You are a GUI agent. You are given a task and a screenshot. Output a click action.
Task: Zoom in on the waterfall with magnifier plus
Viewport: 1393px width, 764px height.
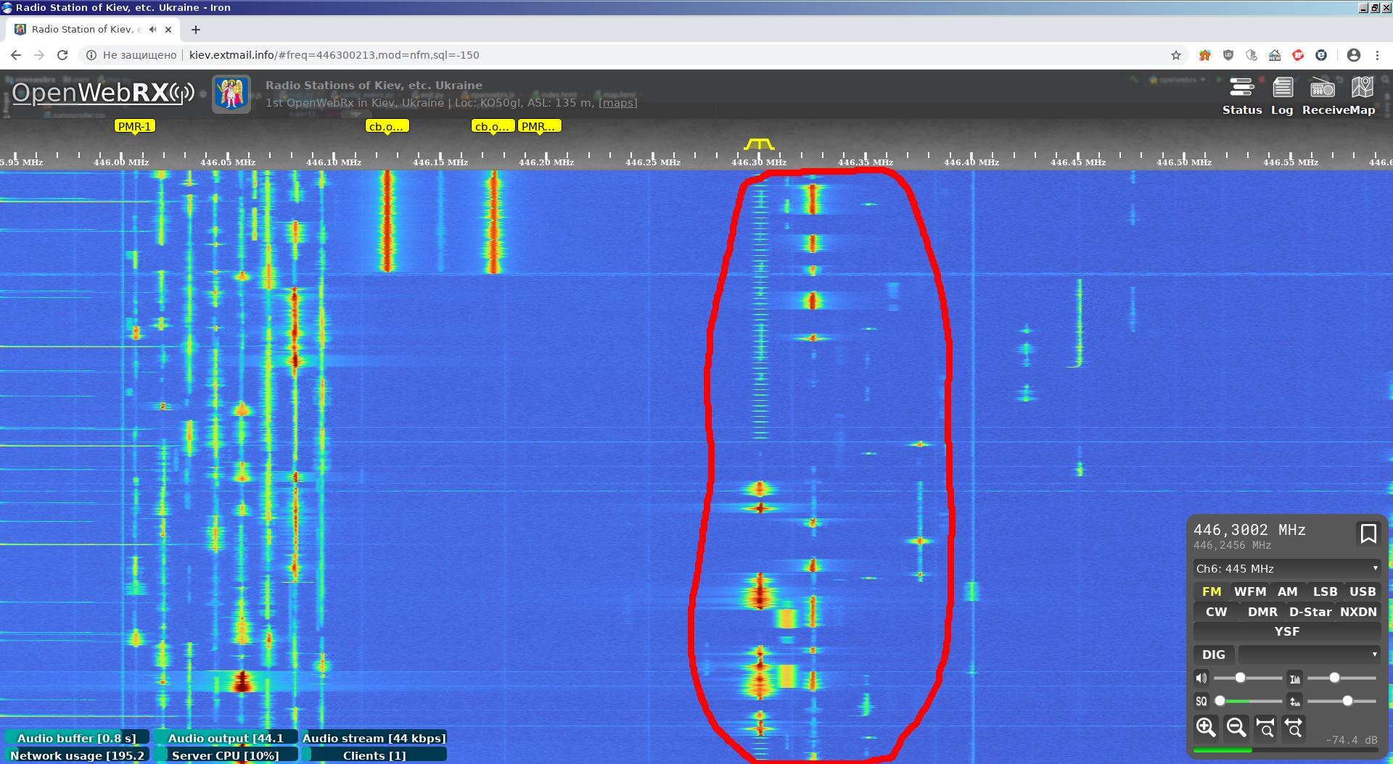coord(1206,727)
